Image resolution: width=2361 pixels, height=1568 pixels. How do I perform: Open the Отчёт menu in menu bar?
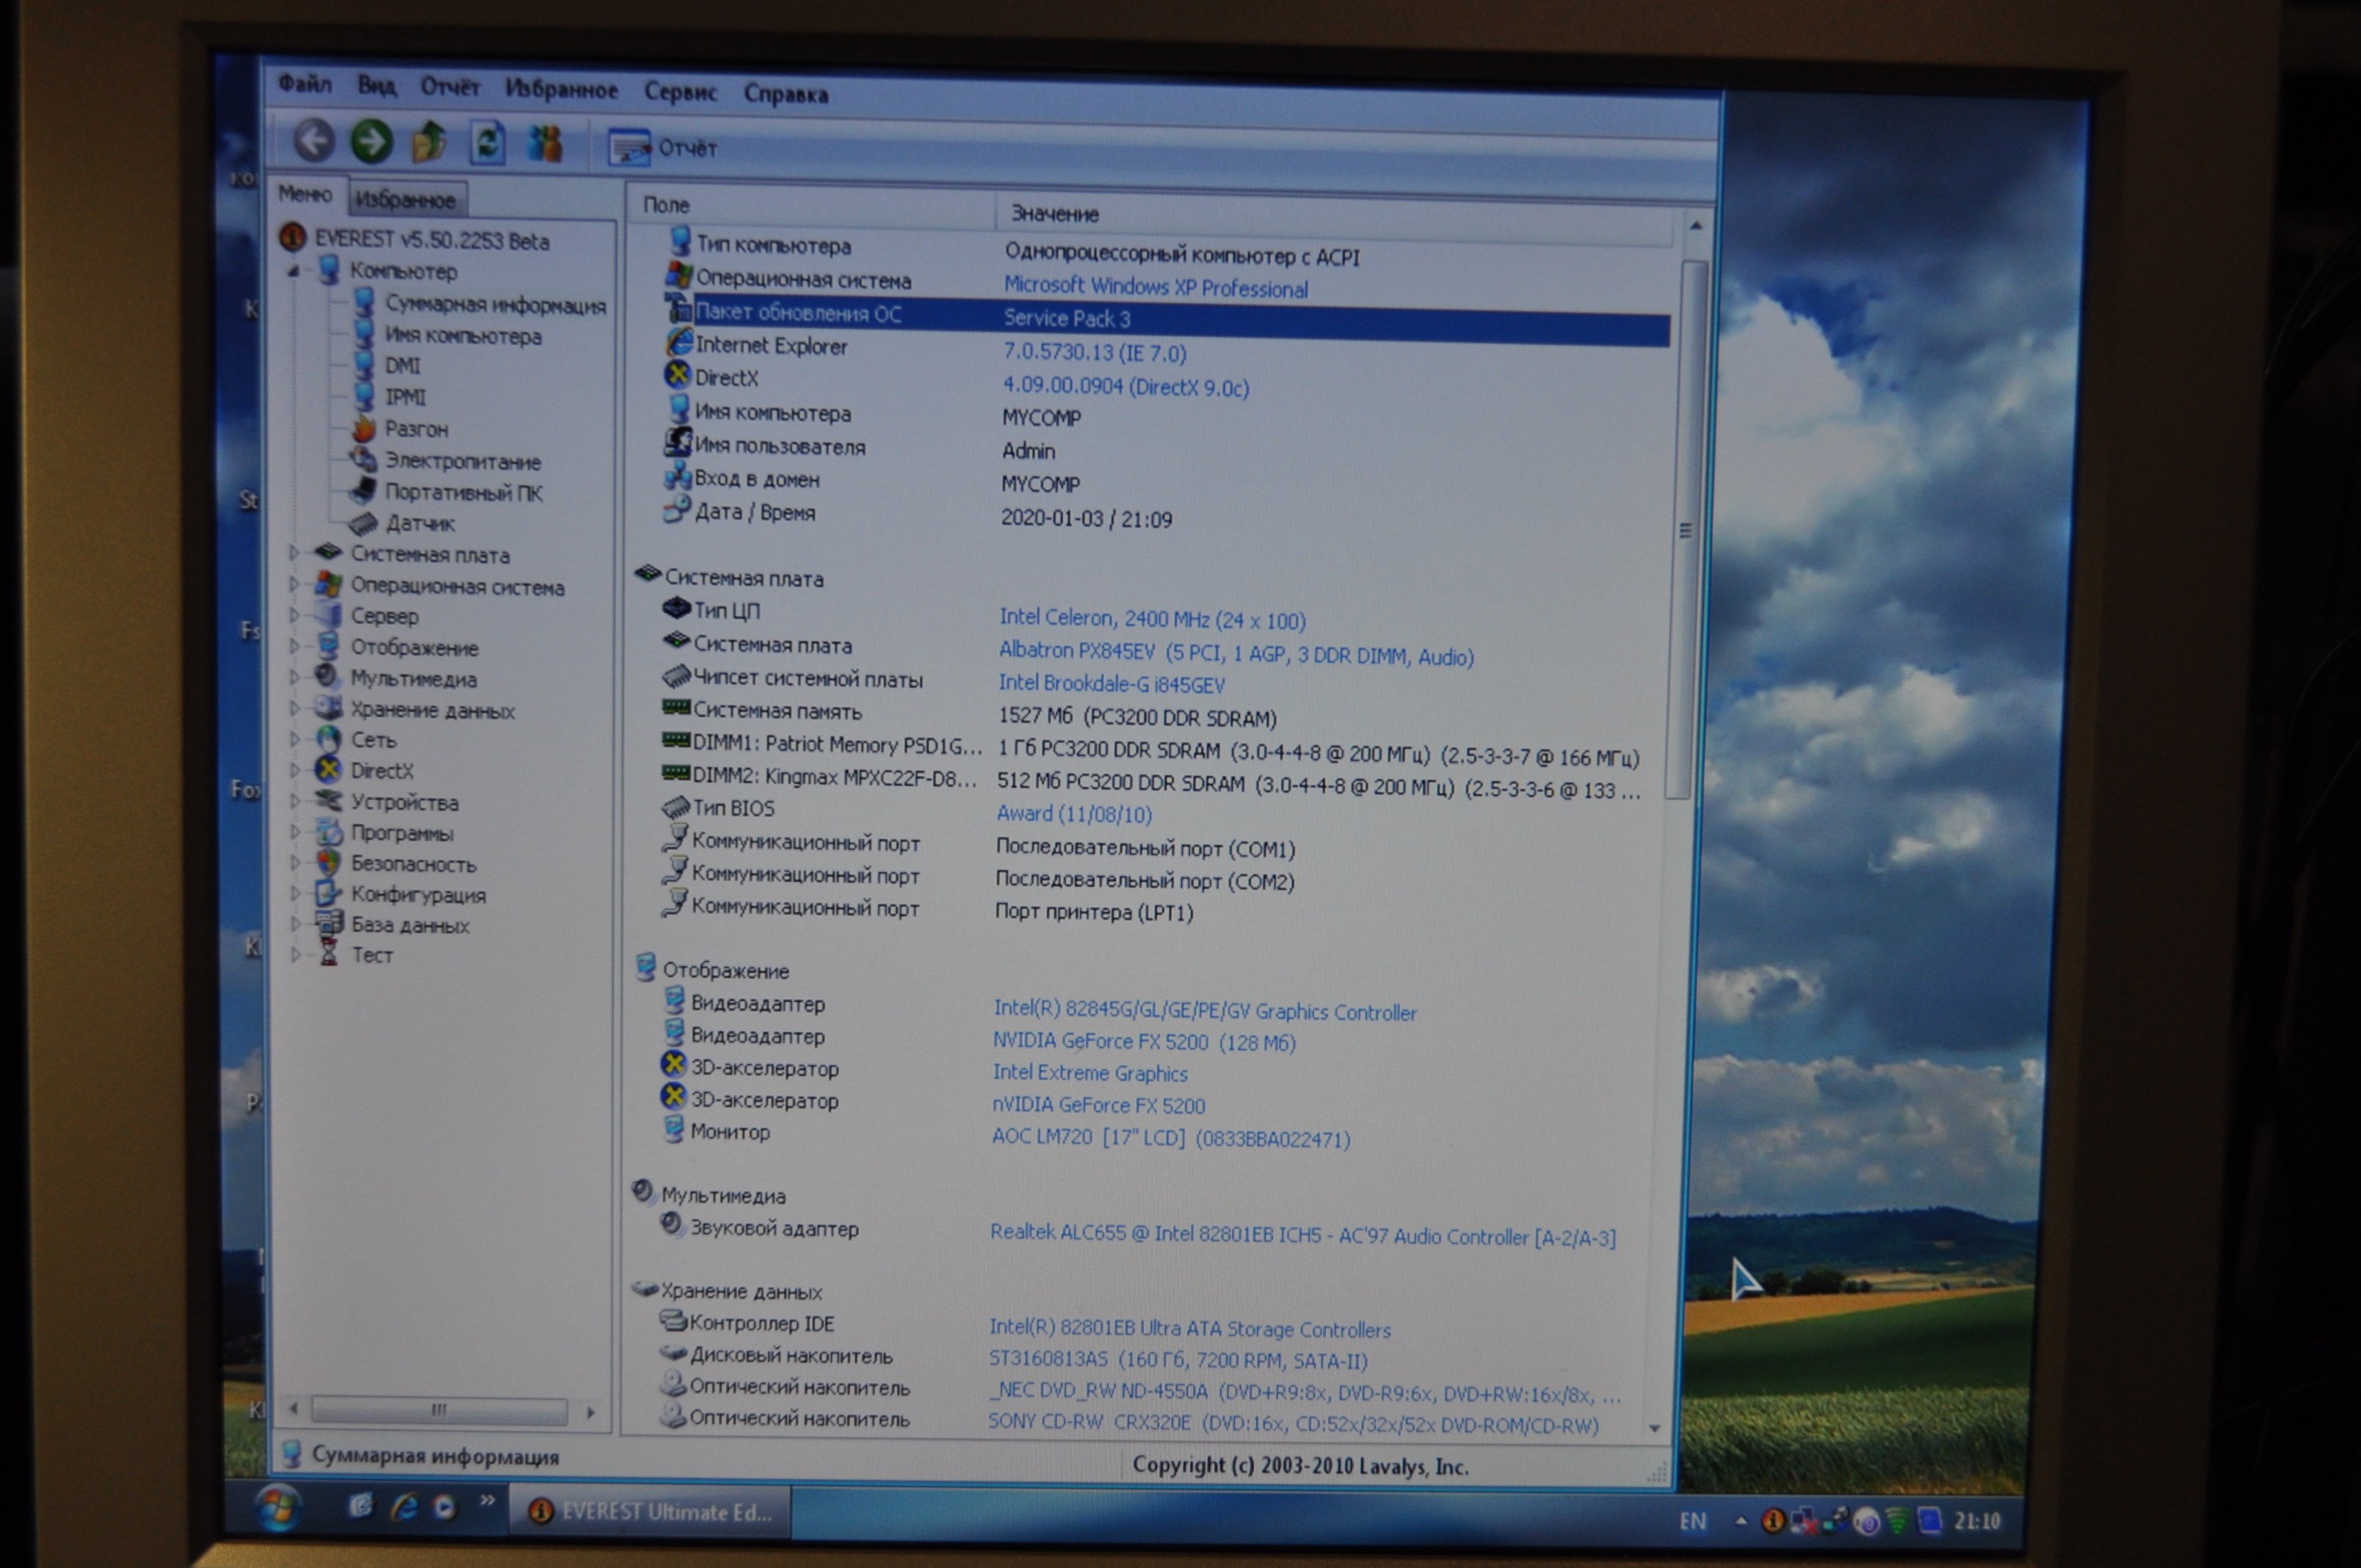point(450,88)
